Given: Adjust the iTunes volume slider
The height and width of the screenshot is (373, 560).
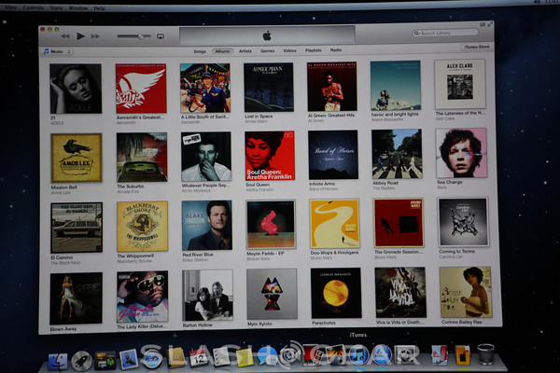Looking at the screenshot, I should click(133, 36).
